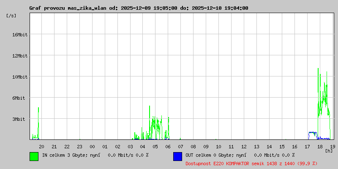338x169 pixels.
Task: Click the hour label 17 on x-axis
Action: pyautogui.click(x=307, y=147)
